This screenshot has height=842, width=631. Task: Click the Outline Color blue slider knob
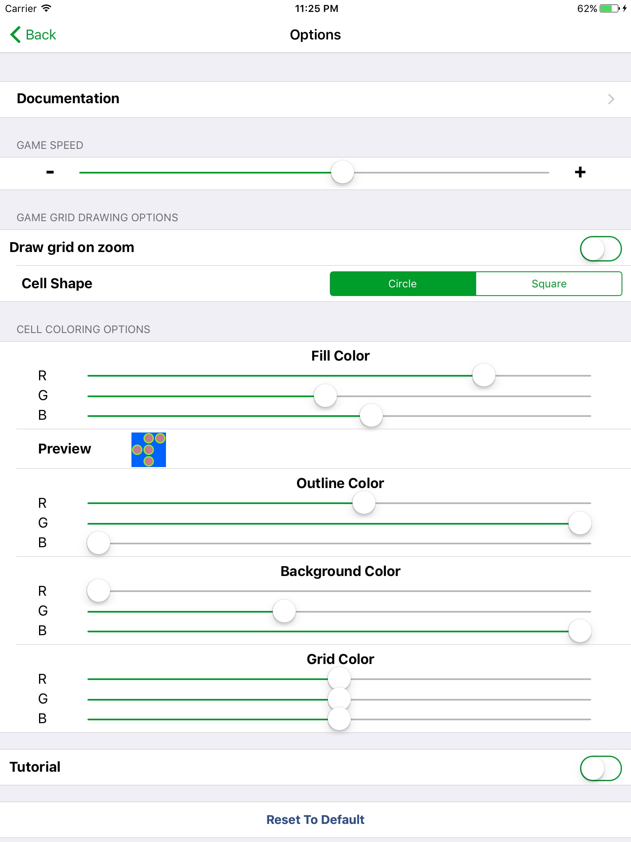[99, 543]
